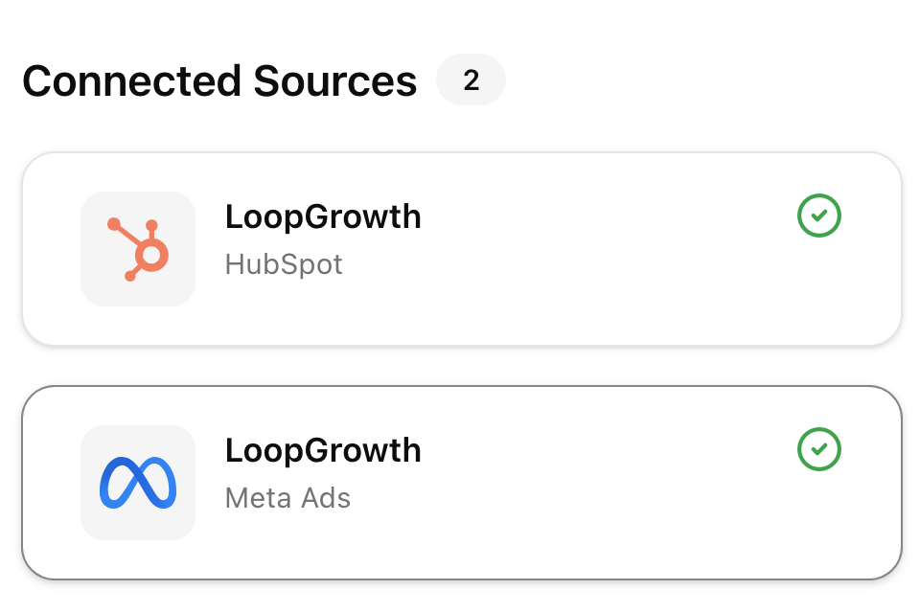Click the sources count badge showing 2
920x613 pixels.
click(x=471, y=80)
